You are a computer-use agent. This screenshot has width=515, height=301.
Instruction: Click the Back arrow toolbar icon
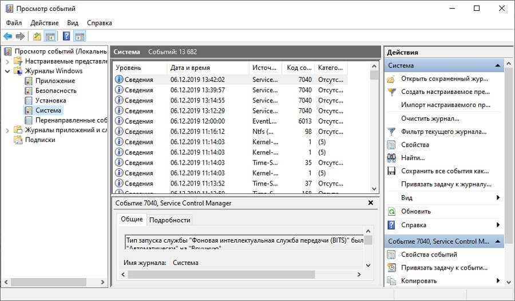coord(8,37)
